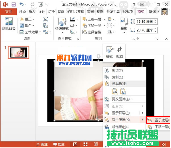Switch to reading view
This screenshot has width=171, height=148.
click(96, 144)
